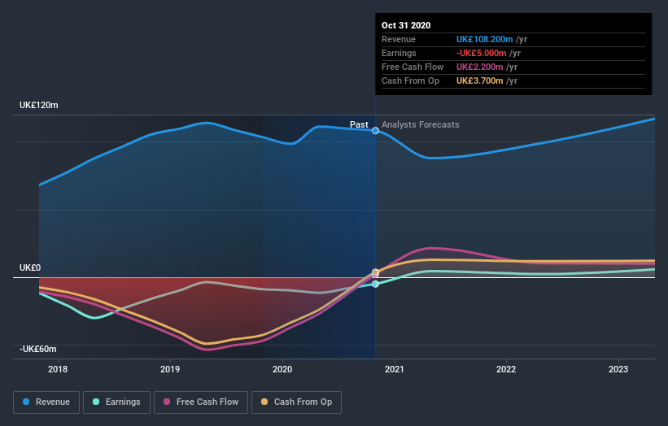
Task: Click the 2022 x-axis label
Action: click(x=506, y=369)
